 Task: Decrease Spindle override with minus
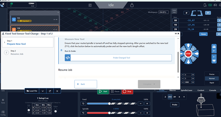(x=141, y=113)
